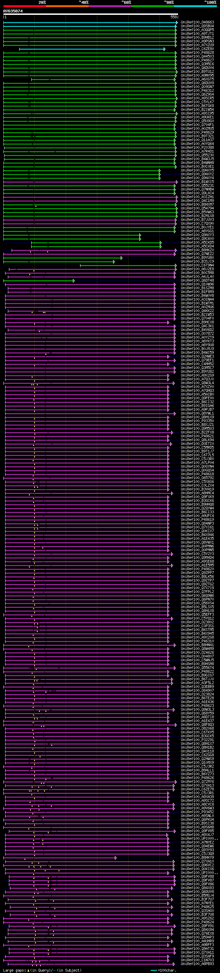
Task: Click the UniRef100_Q3M5C6 label
Action: click(x=197, y=64)
